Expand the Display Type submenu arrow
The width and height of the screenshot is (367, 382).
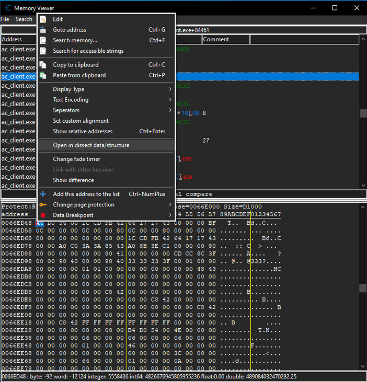coord(170,89)
